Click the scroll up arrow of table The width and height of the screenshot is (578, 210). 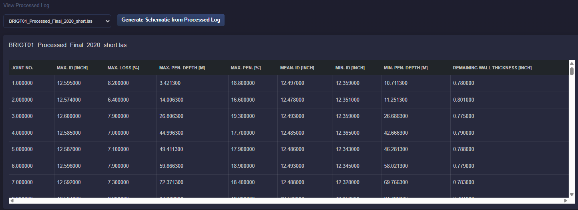coord(572,63)
